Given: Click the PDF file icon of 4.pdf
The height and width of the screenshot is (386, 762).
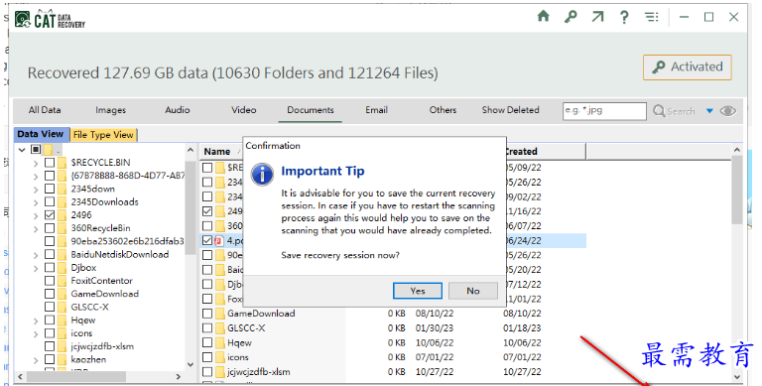Looking at the screenshot, I should click(219, 241).
